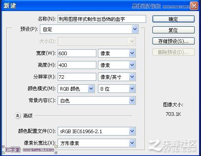Click into the 名称 name field
This screenshot has width=201, height=156.
[x=102, y=19]
